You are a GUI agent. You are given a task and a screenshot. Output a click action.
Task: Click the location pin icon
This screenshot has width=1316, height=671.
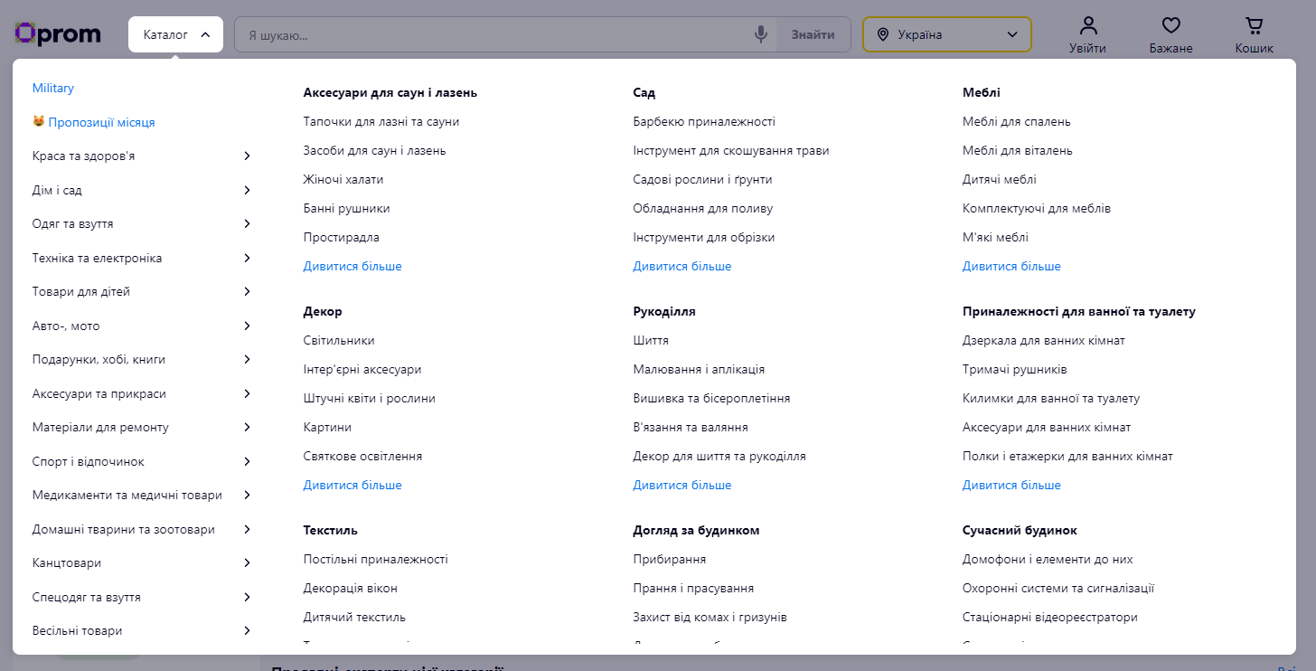(x=883, y=34)
